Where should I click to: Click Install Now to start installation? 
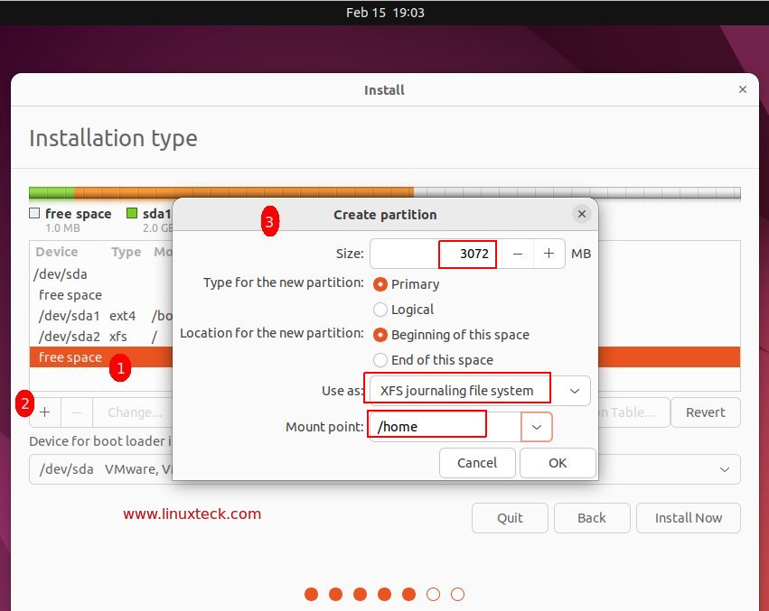coord(688,517)
